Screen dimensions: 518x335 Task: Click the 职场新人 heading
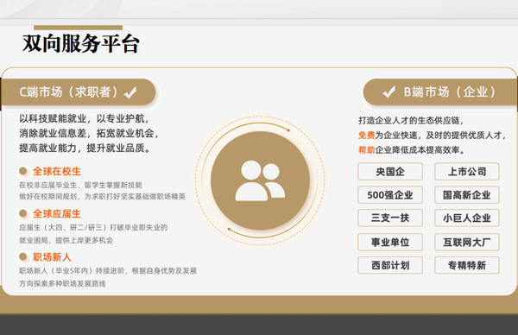click(x=52, y=257)
